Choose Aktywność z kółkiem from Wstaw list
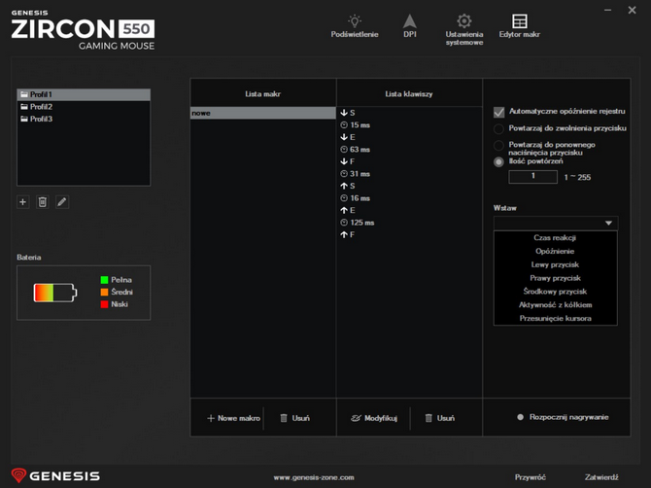Image resolution: width=651 pixels, height=488 pixels. click(555, 305)
